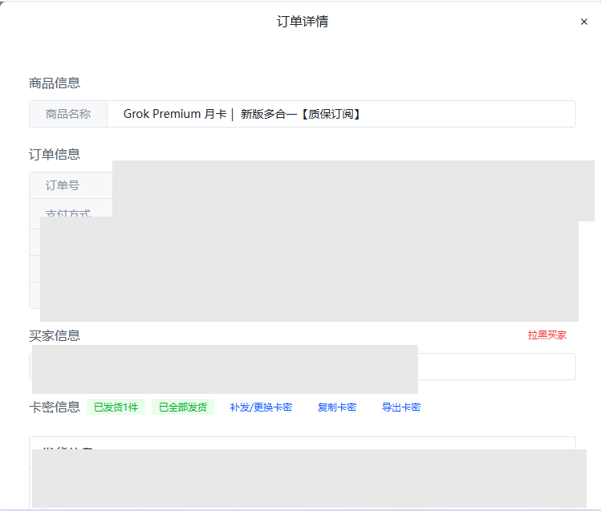Click the 买家信息 section heading
601x511 pixels.
tap(55, 335)
